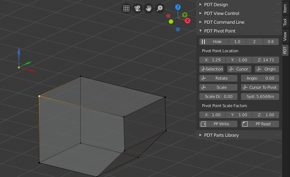Viewport: 290px width, 177px height.
Task: Click the hand pan view icon
Action: [149, 8]
